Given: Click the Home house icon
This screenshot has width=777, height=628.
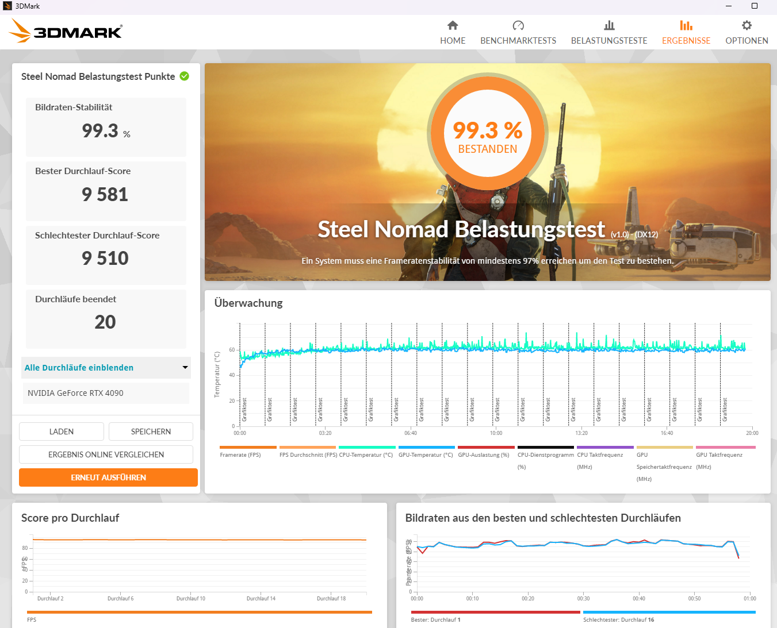Looking at the screenshot, I should click(453, 25).
